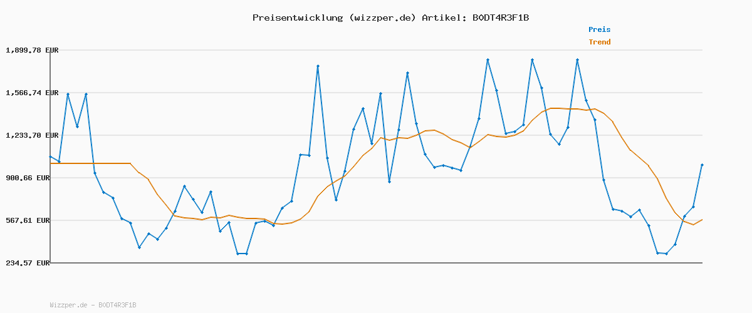Click the end of the orange trend line
The image size is (752, 313).
[702, 219]
